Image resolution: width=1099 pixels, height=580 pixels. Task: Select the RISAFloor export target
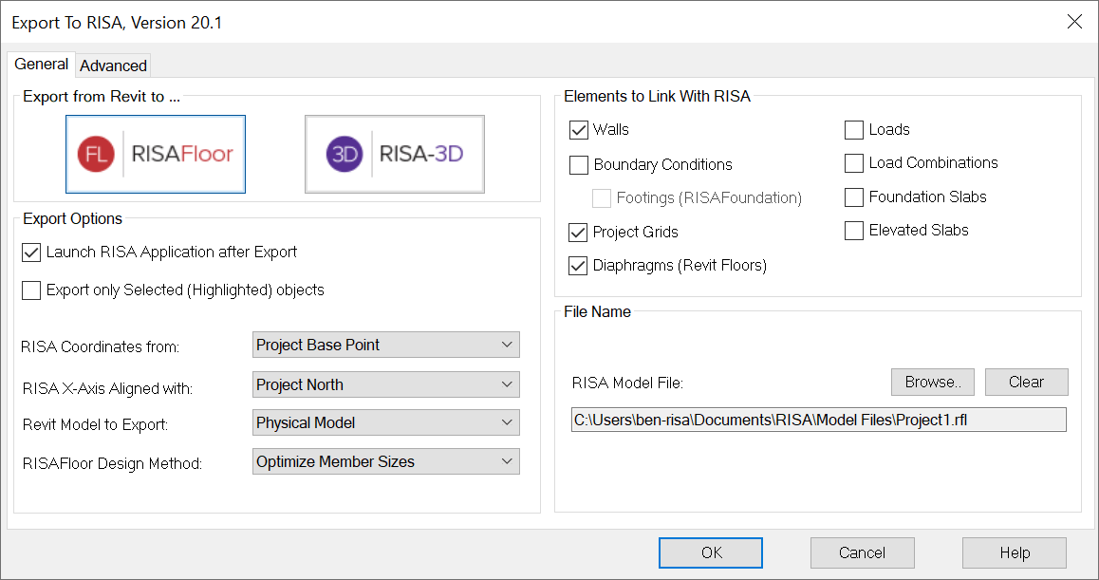(x=156, y=154)
